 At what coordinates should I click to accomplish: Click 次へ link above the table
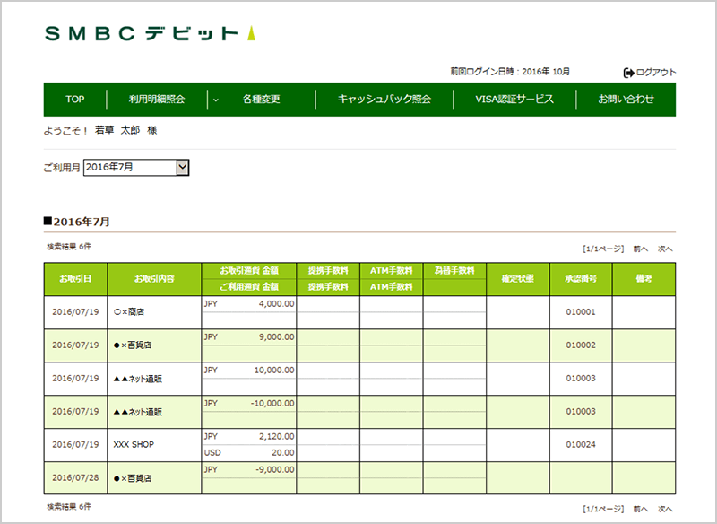665,249
